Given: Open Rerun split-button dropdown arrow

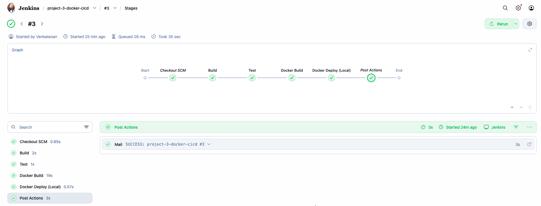Looking at the screenshot, I should [516, 24].
